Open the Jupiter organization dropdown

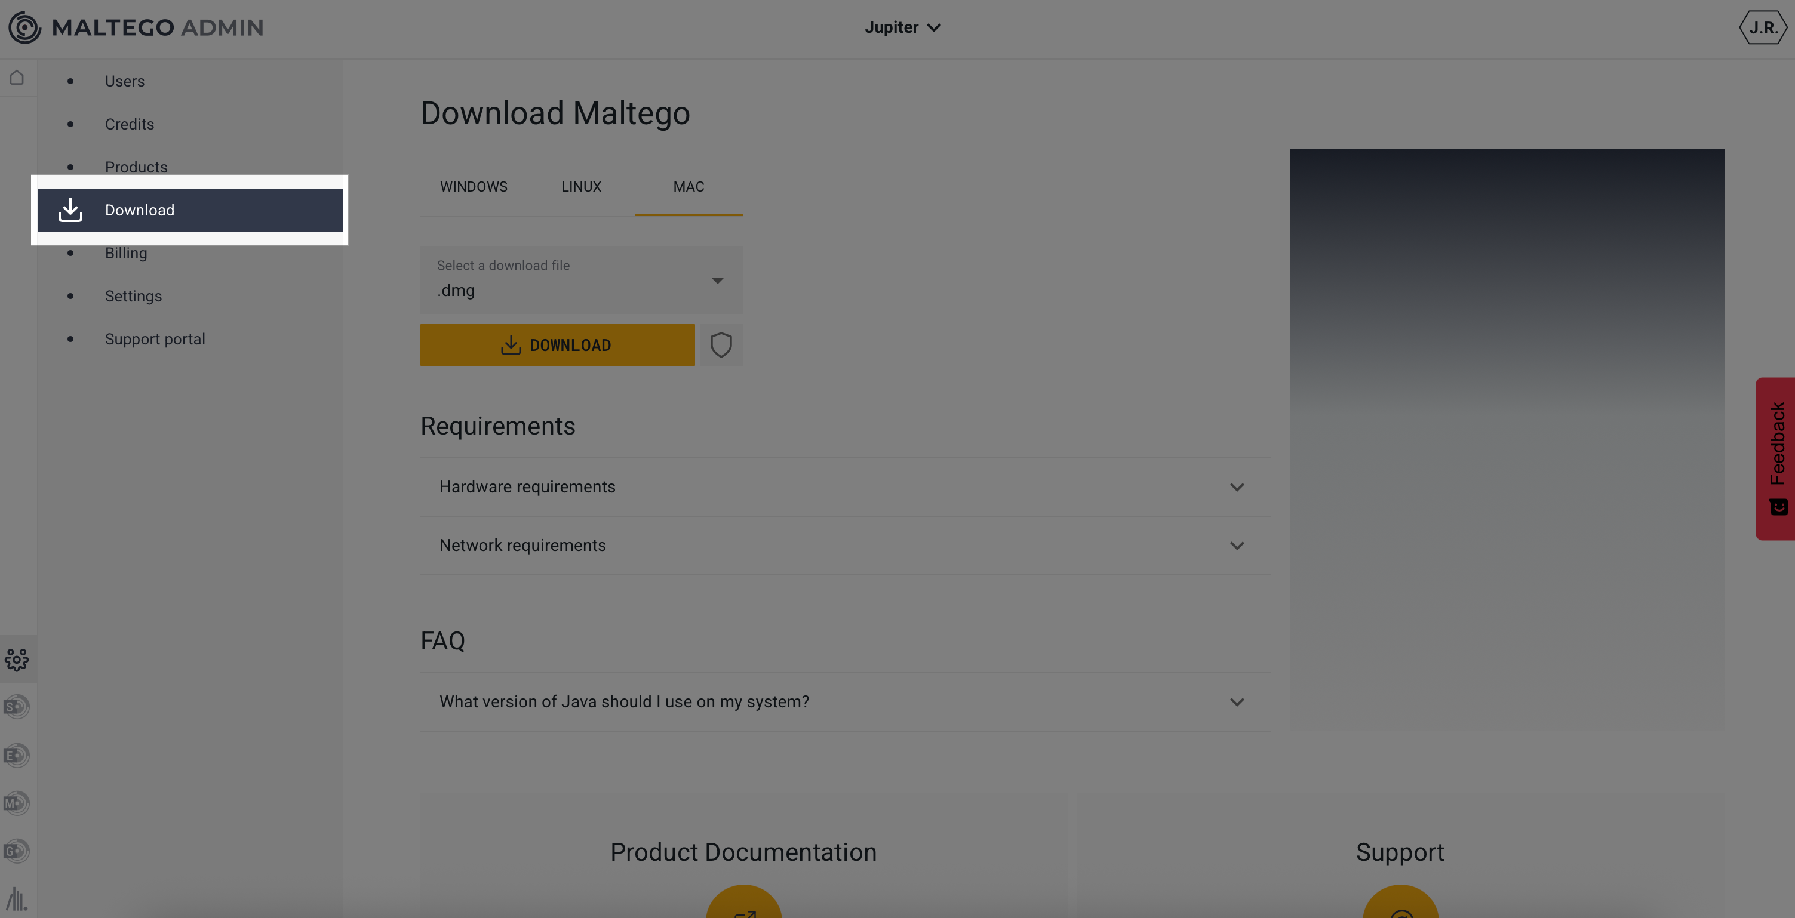(902, 28)
